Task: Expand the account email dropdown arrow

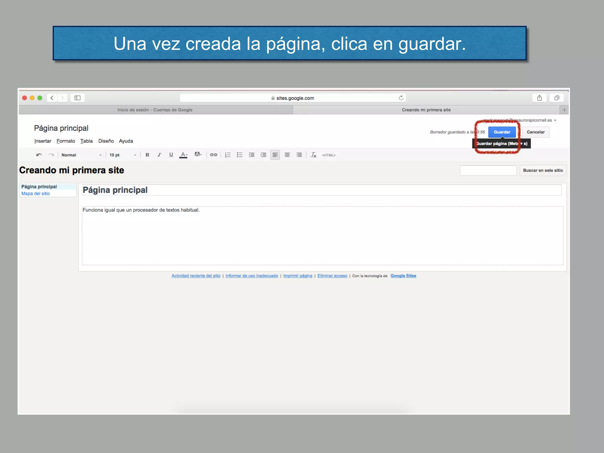Action: coord(555,120)
